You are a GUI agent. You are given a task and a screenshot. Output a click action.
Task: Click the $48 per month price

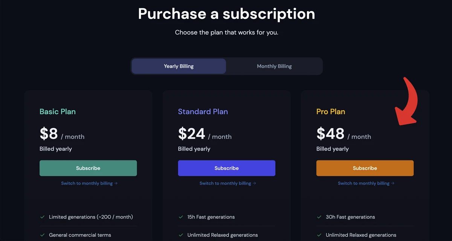344,134
